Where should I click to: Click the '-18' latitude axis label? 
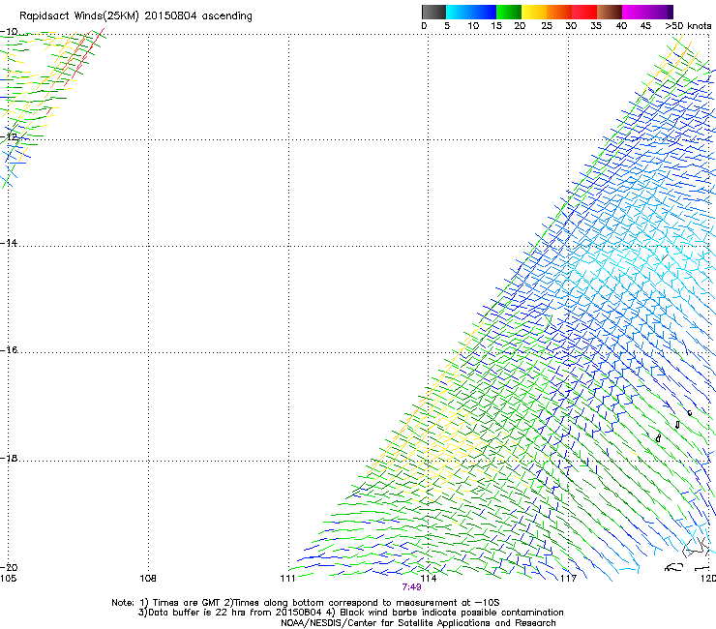pyautogui.click(x=9, y=458)
